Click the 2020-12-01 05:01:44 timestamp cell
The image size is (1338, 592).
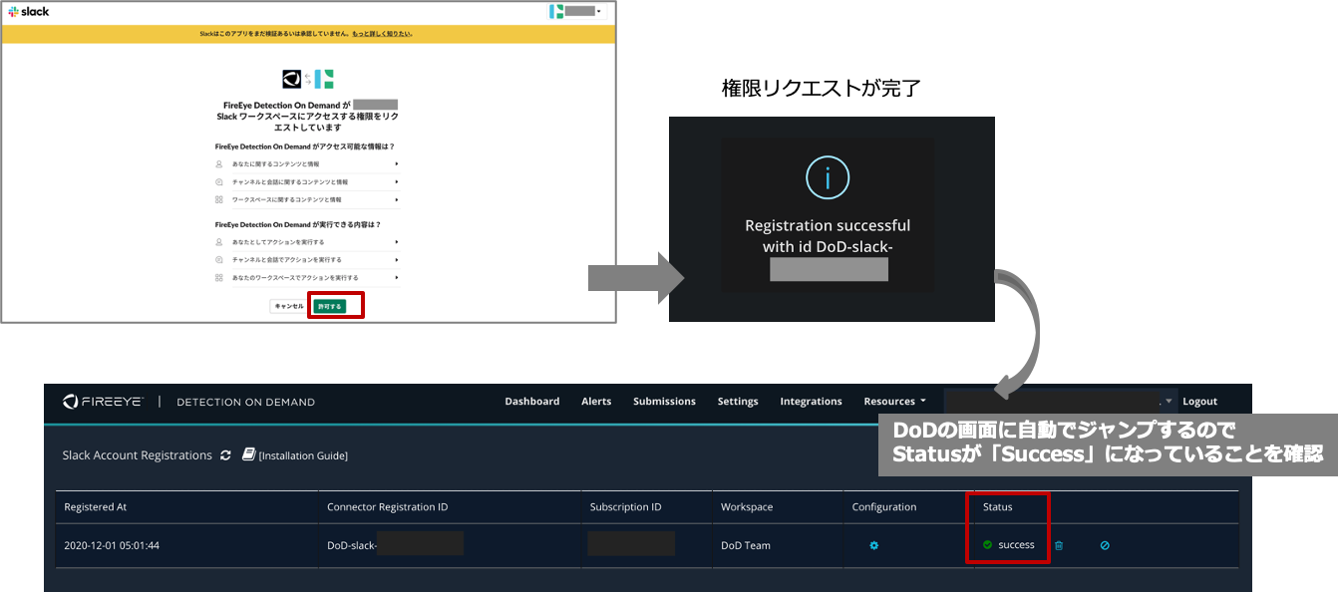tap(112, 545)
